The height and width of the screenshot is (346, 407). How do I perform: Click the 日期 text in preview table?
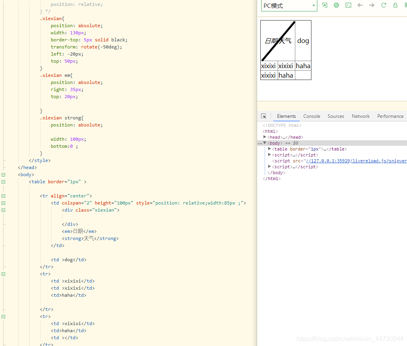click(270, 41)
